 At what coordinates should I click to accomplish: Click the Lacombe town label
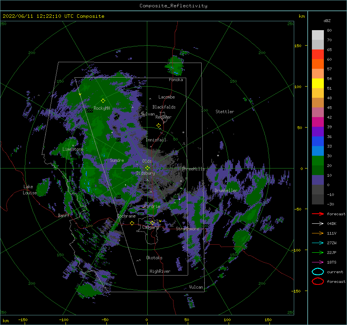point(167,97)
